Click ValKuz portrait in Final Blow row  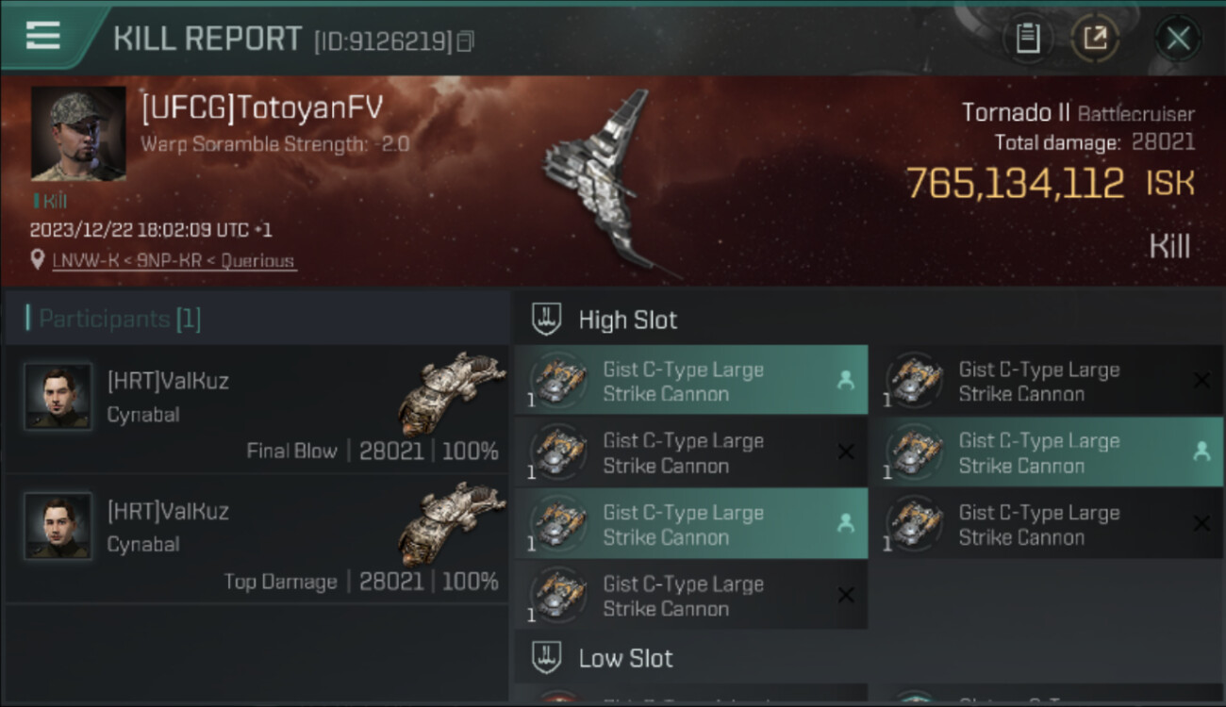click(58, 397)
